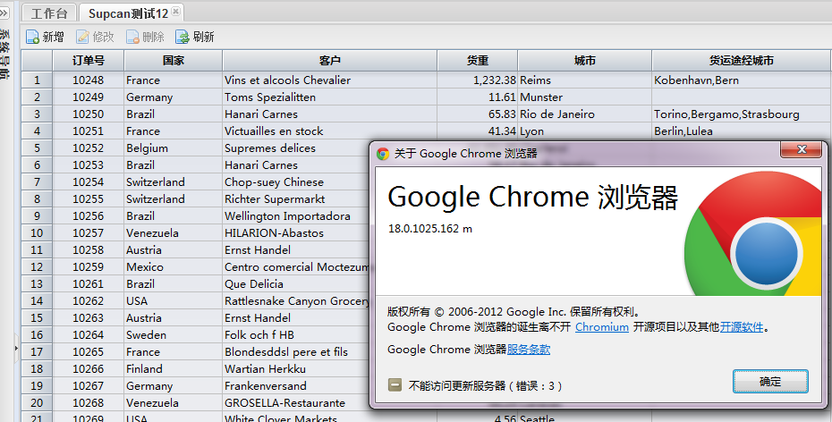This screenshot has height=422, width=832.
Task: Click the Munster city cell
Action: 585,97
